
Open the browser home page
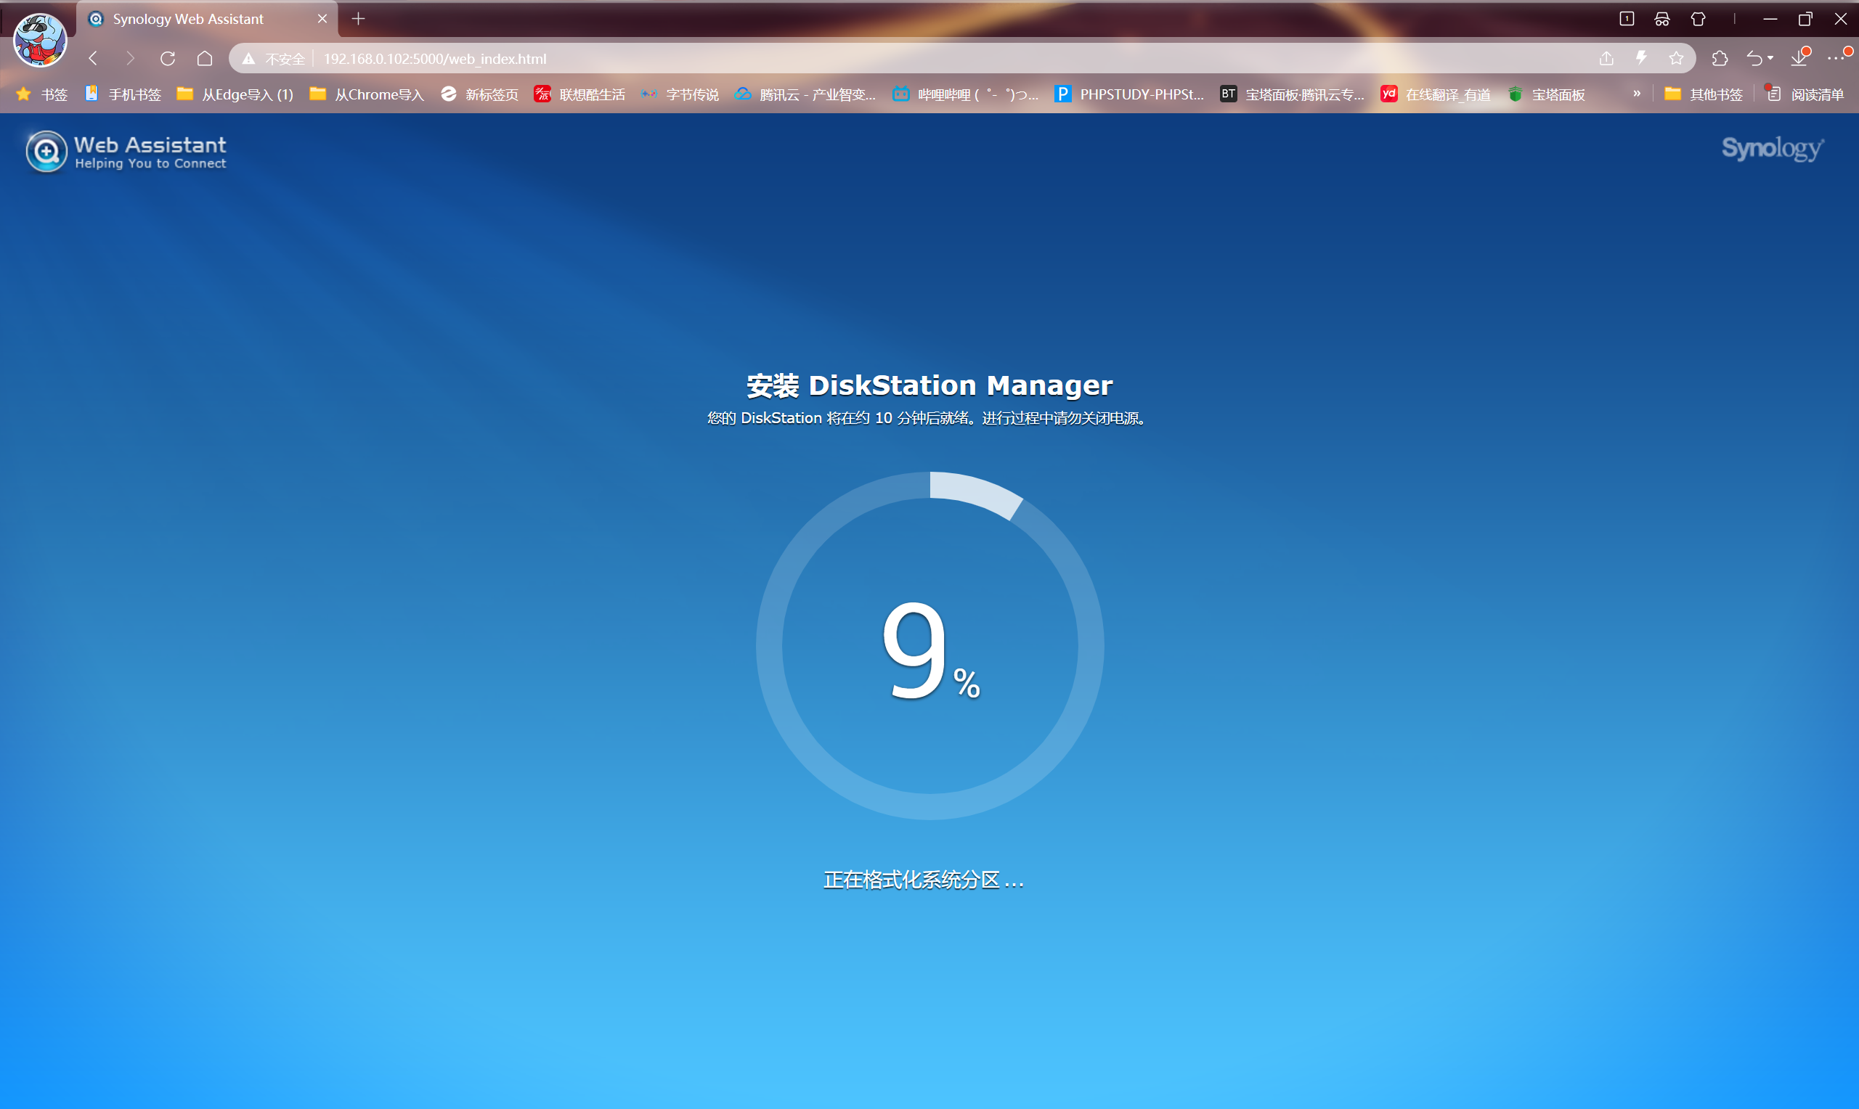click(205, 58)
